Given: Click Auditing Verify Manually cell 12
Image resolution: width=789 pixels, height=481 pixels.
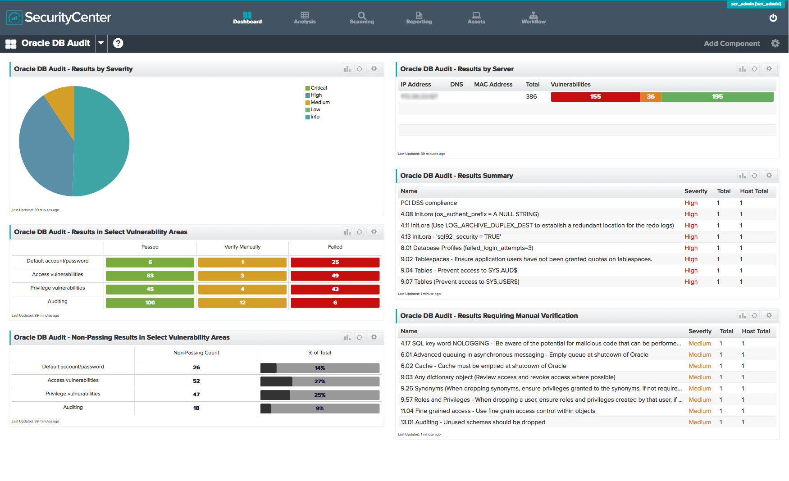Looking at the screenshot, I should pyautogui.click(x=242, y=303).
